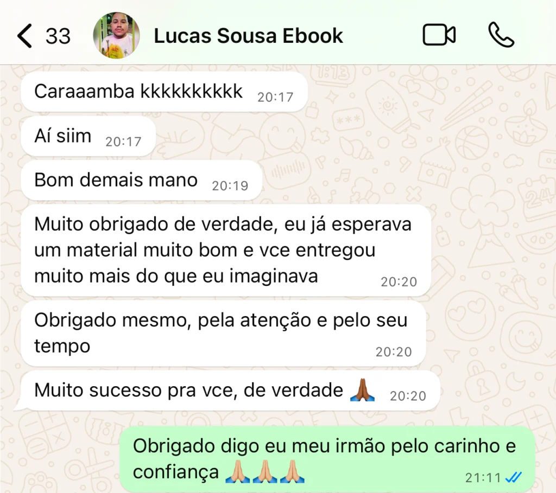Select the 'Bom demais mano' message
The height and width of the screenshot is (493, 556).
[142, 180]
